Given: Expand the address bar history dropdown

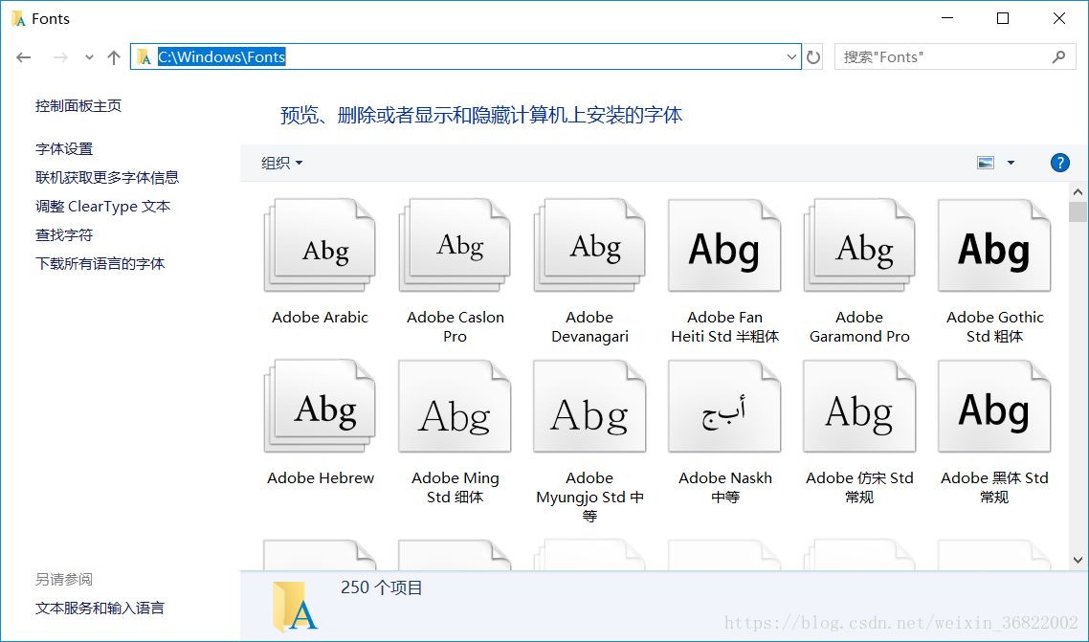Looking at the screenshot, I should (791, 56).
